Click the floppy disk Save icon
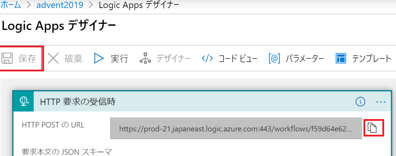 tap(7, 58)
